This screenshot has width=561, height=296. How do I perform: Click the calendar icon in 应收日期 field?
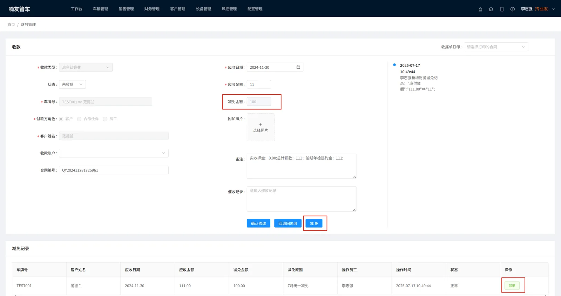pyautogui.click(x=298, y=67)
